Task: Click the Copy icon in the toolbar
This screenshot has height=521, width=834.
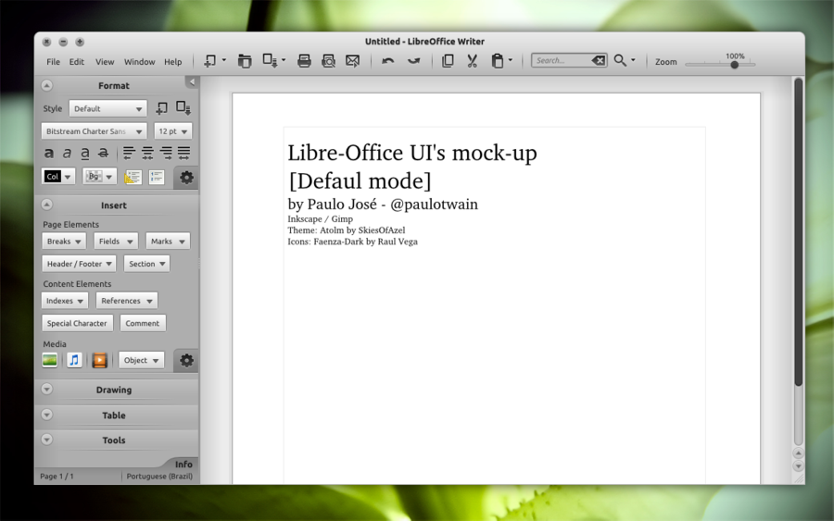Action: point(448,61)
